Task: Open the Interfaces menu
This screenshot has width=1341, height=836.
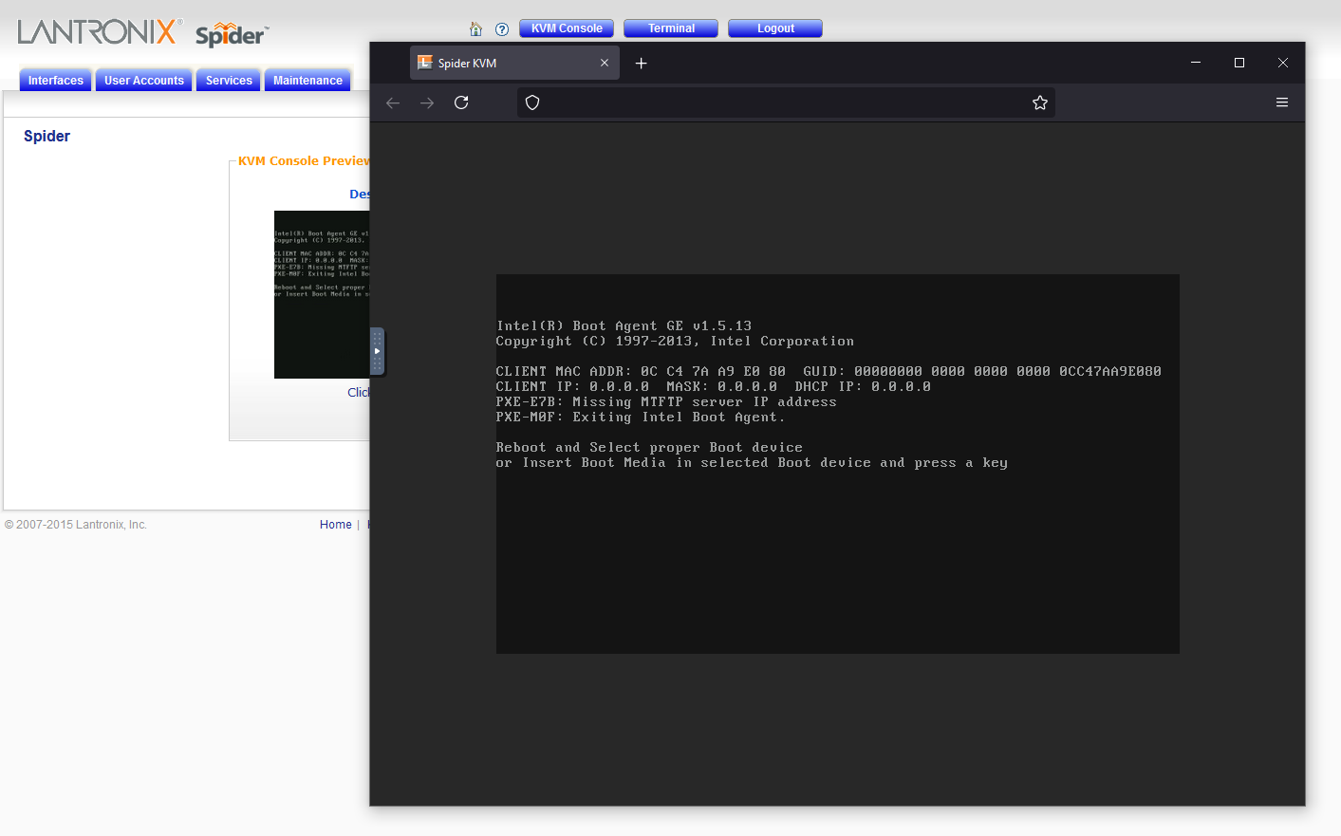Action: tap(56, 81)
